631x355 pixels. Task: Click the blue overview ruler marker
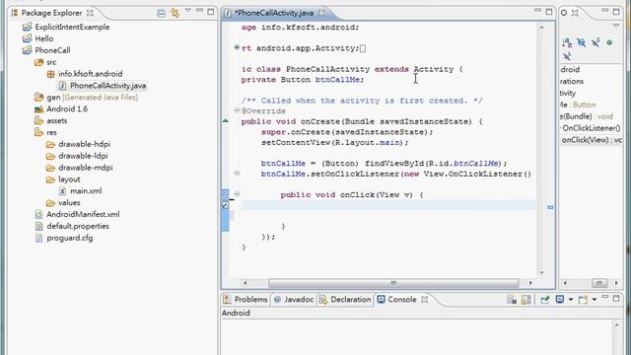[x=550, y=207]
